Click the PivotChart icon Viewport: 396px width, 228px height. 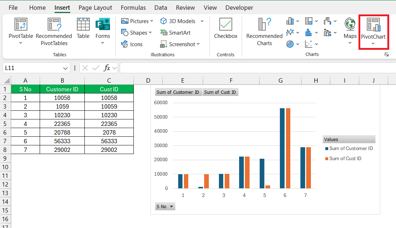(x=373, y=25)
